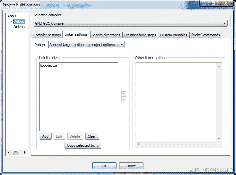
Task: Move selected library down arrow
Action: pos(123,99)
